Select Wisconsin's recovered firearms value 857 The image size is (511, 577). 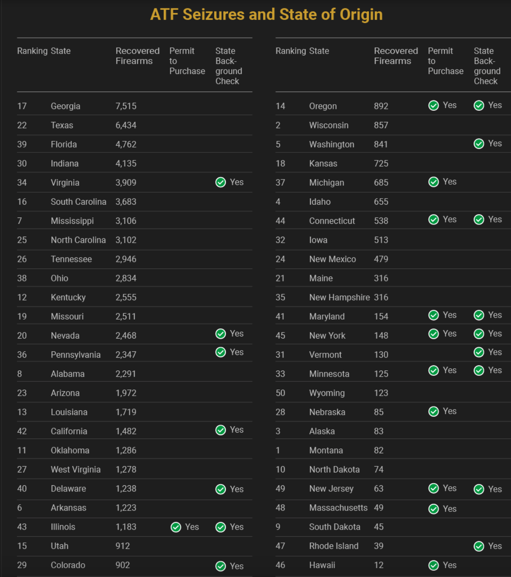point(381,125)
